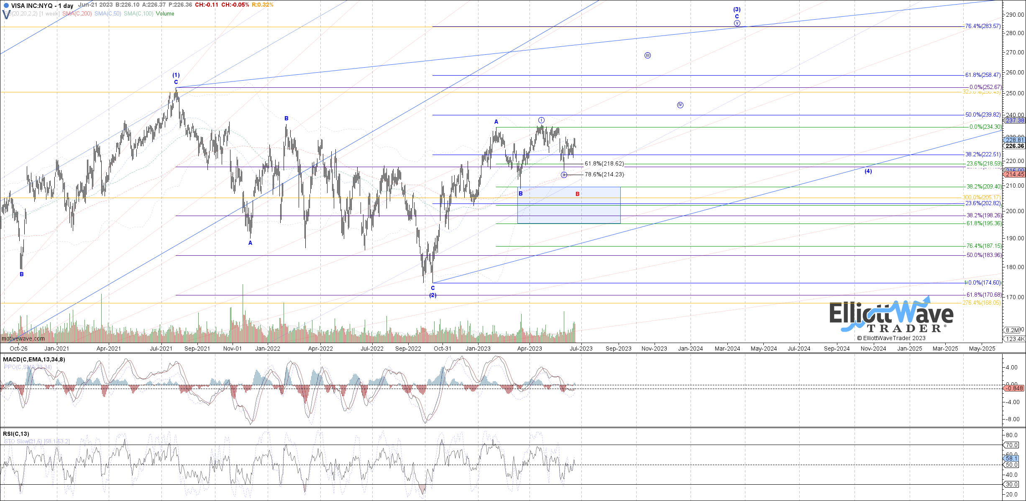
Task: Click the circled wave v label under (3) C
Action: 737,23
